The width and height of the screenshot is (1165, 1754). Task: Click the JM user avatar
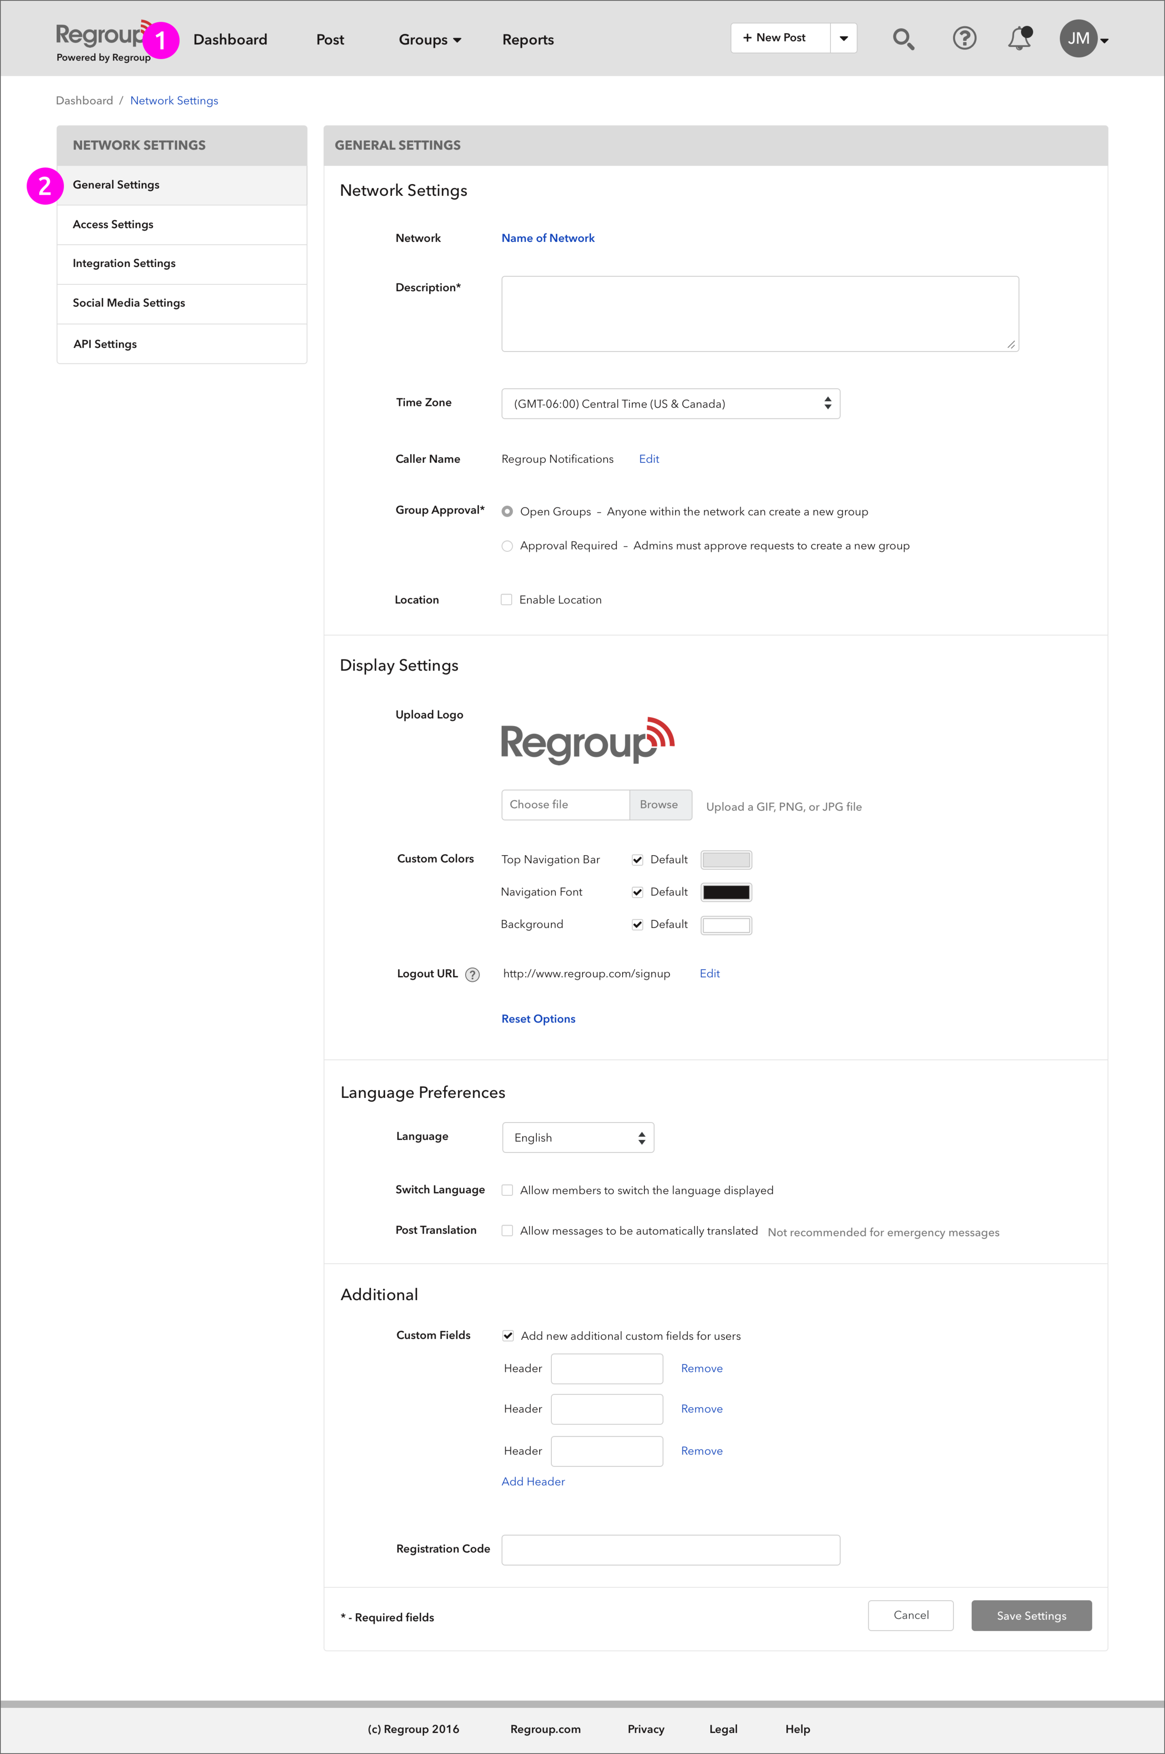click(x=1078, y=39)
